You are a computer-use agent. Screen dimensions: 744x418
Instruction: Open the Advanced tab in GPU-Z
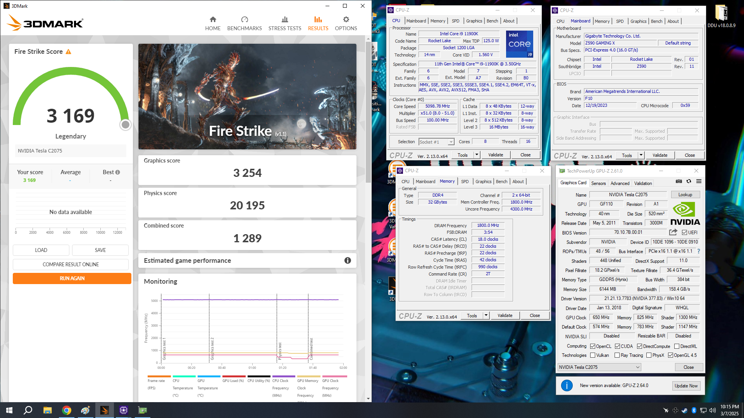(620, 183)
